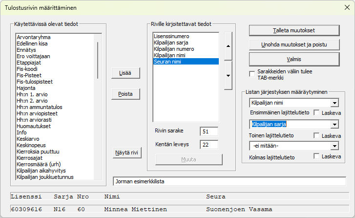Click Näytä rivi button
The width and height of the screenshot is (355, 218).
126,153
